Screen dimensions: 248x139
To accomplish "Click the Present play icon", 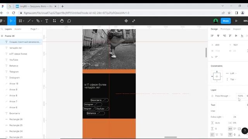I will tap(236, 21).
